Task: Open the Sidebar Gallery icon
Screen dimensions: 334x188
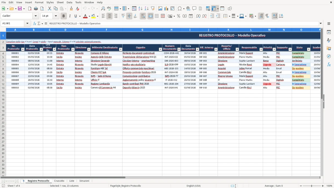Action: [x=329, y=48]
